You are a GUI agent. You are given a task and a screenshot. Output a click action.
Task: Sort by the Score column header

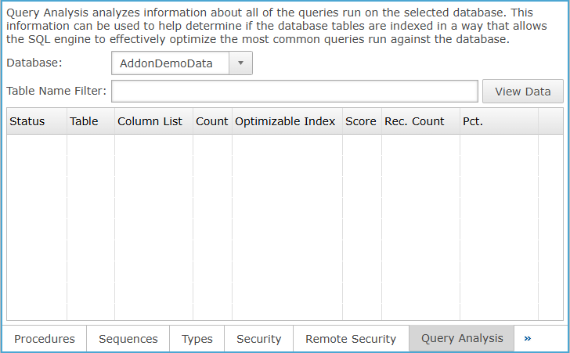[x=361, y=121]
